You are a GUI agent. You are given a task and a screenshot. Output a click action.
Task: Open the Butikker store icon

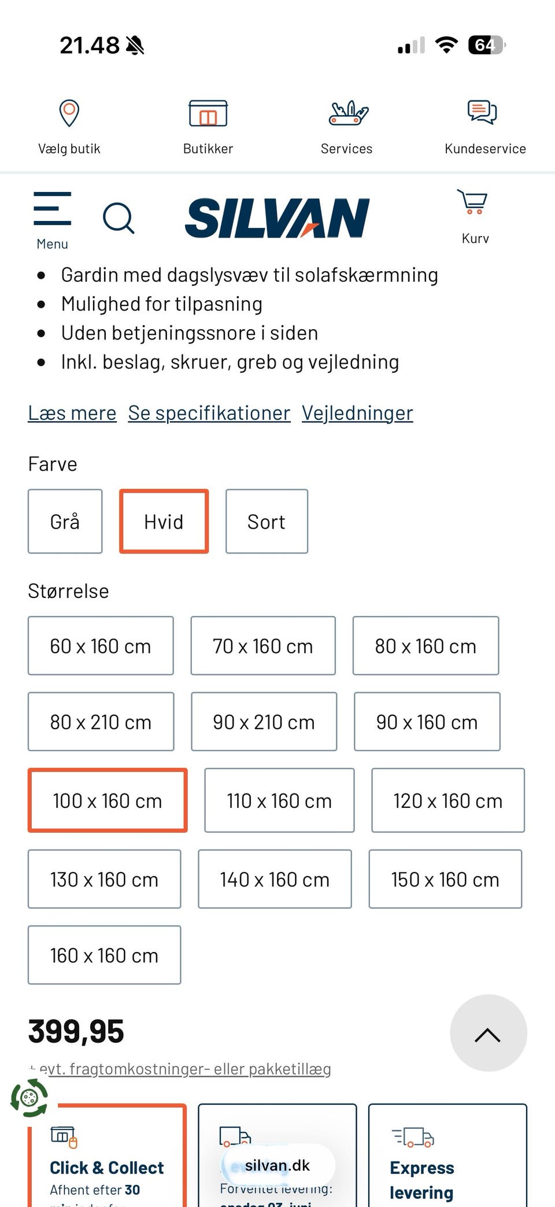[x=208, y=113]
